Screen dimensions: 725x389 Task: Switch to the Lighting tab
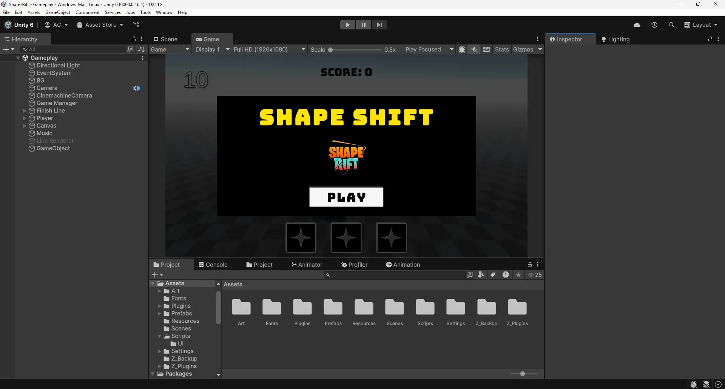point(615,39)
